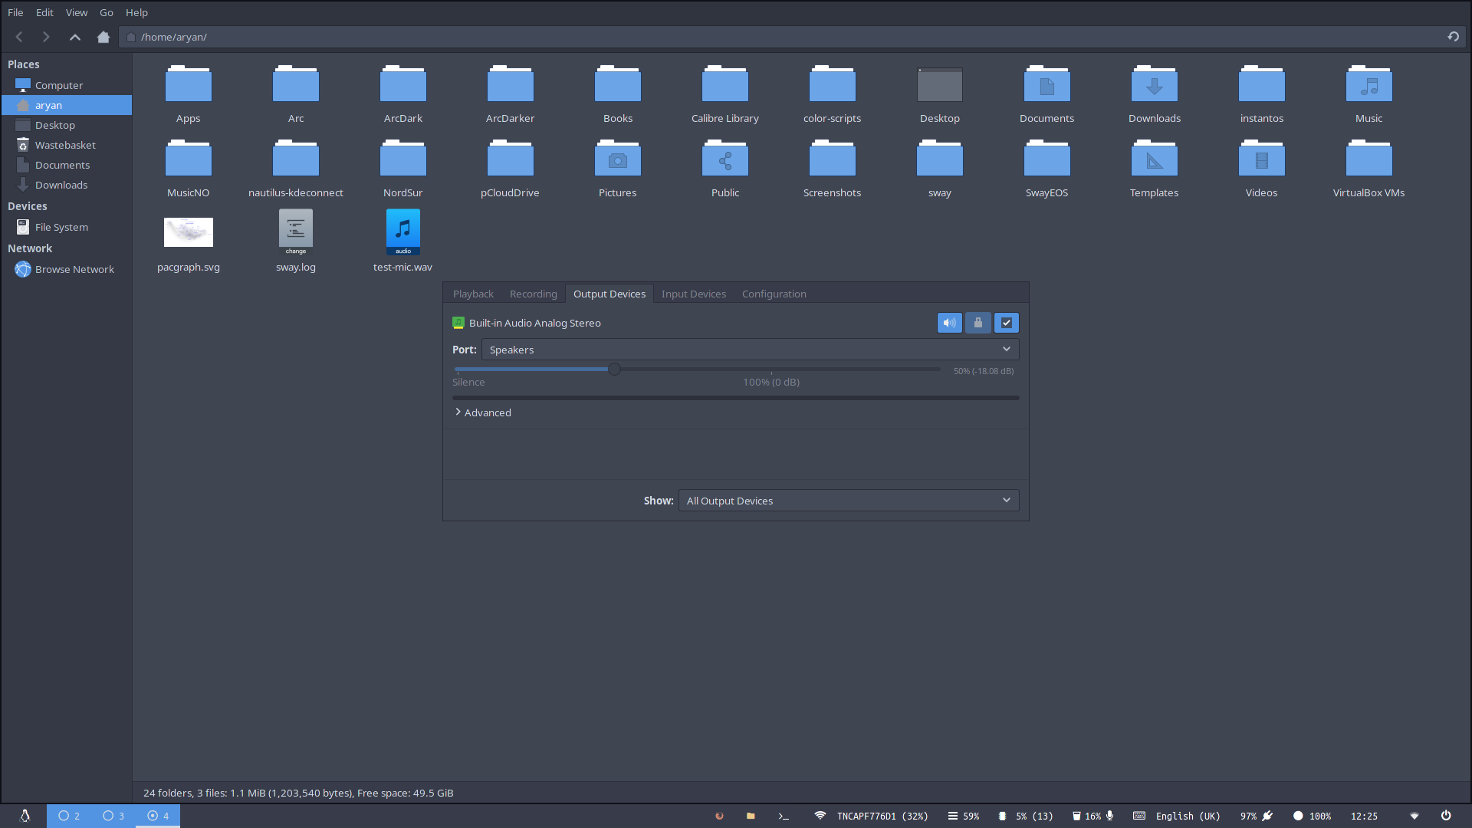Go forward with the forward arrow

point(46,37)
